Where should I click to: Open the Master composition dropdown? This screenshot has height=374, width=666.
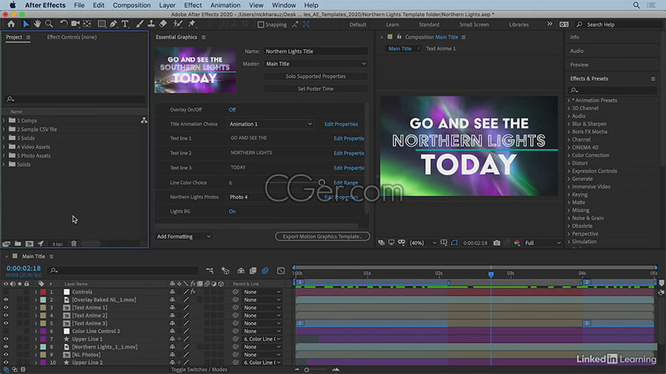(x=316, y=63)
